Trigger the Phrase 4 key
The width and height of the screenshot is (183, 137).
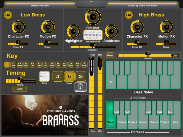point(143,122)
